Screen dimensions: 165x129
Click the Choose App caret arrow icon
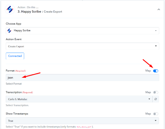(x=156, y=31)
